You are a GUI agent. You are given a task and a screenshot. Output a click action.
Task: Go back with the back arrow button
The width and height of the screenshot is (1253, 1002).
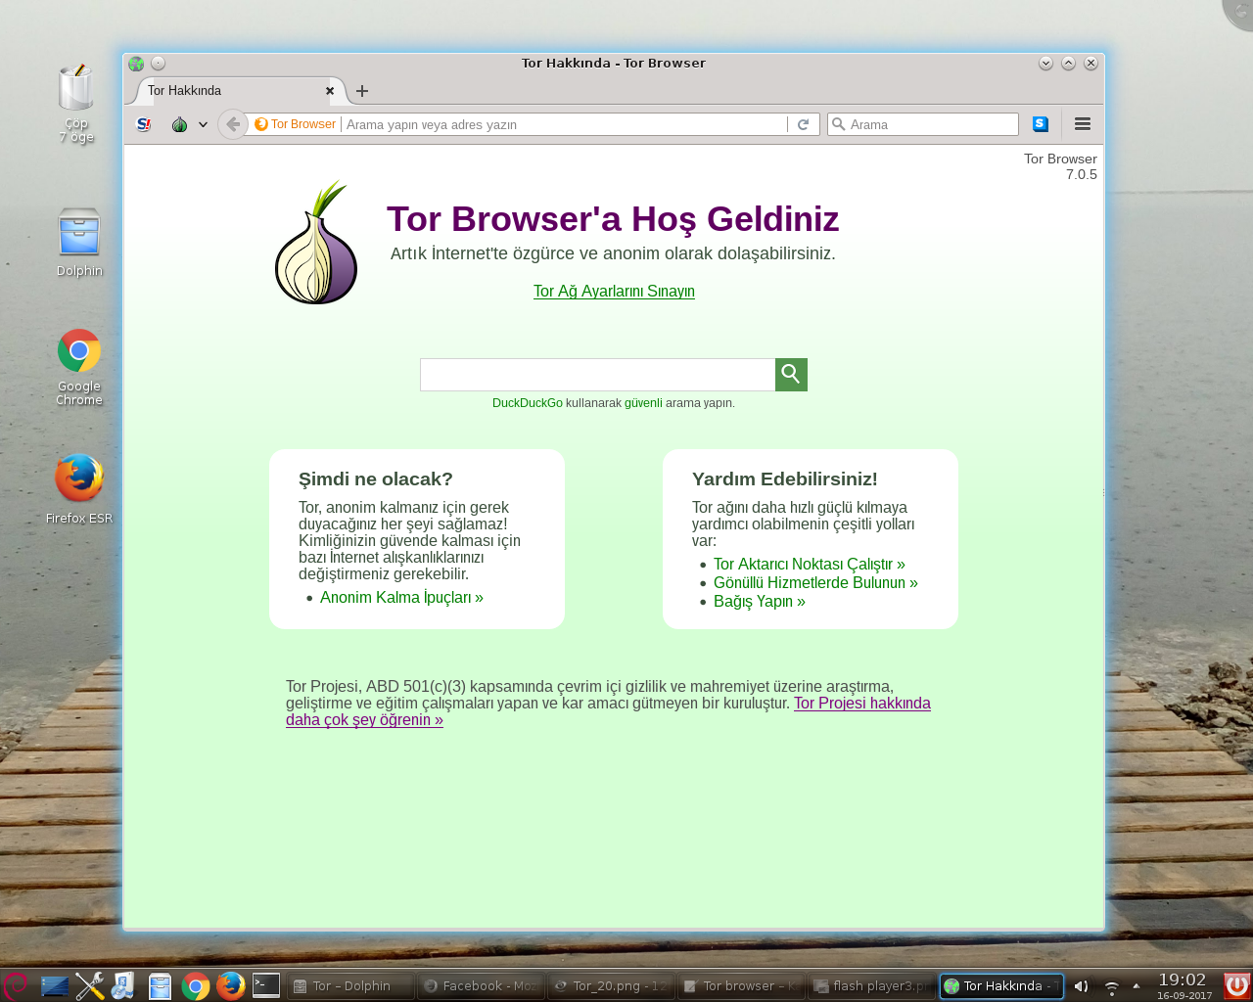pos(233,124)
